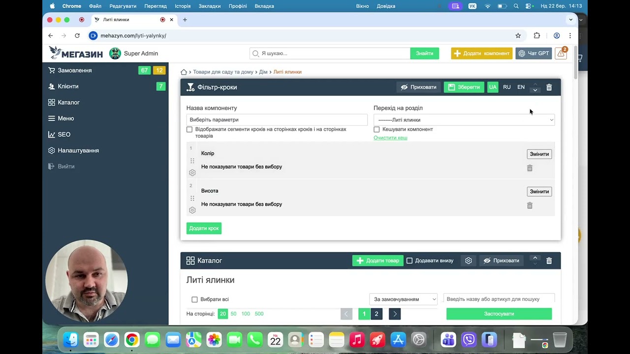Click the Super Admin avatar
630x354 pixels.
115,53
